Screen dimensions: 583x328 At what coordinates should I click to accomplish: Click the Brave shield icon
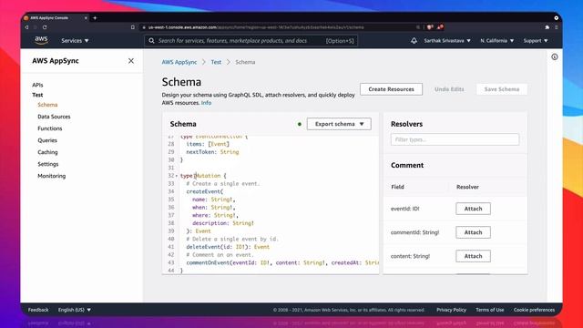[x=430, y=27]
